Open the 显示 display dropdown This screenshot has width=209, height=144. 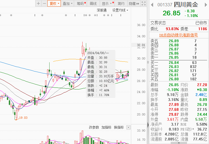click(x=107, y=4)
